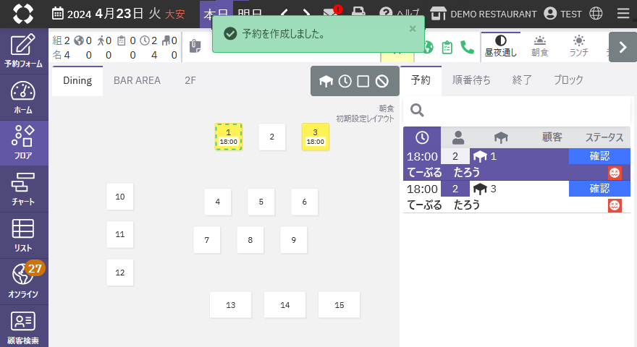Viewport: 637px width, 347px height.
Task: Click 確認 status for table 3 reservation
Action: pos(599,189)
